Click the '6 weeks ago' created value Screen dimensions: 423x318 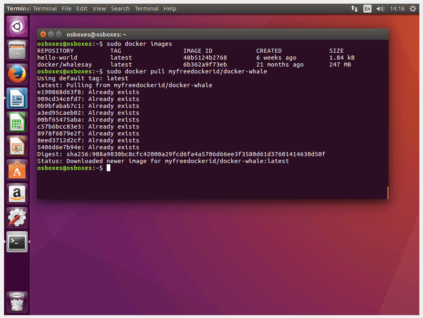(x=276, y=58)
